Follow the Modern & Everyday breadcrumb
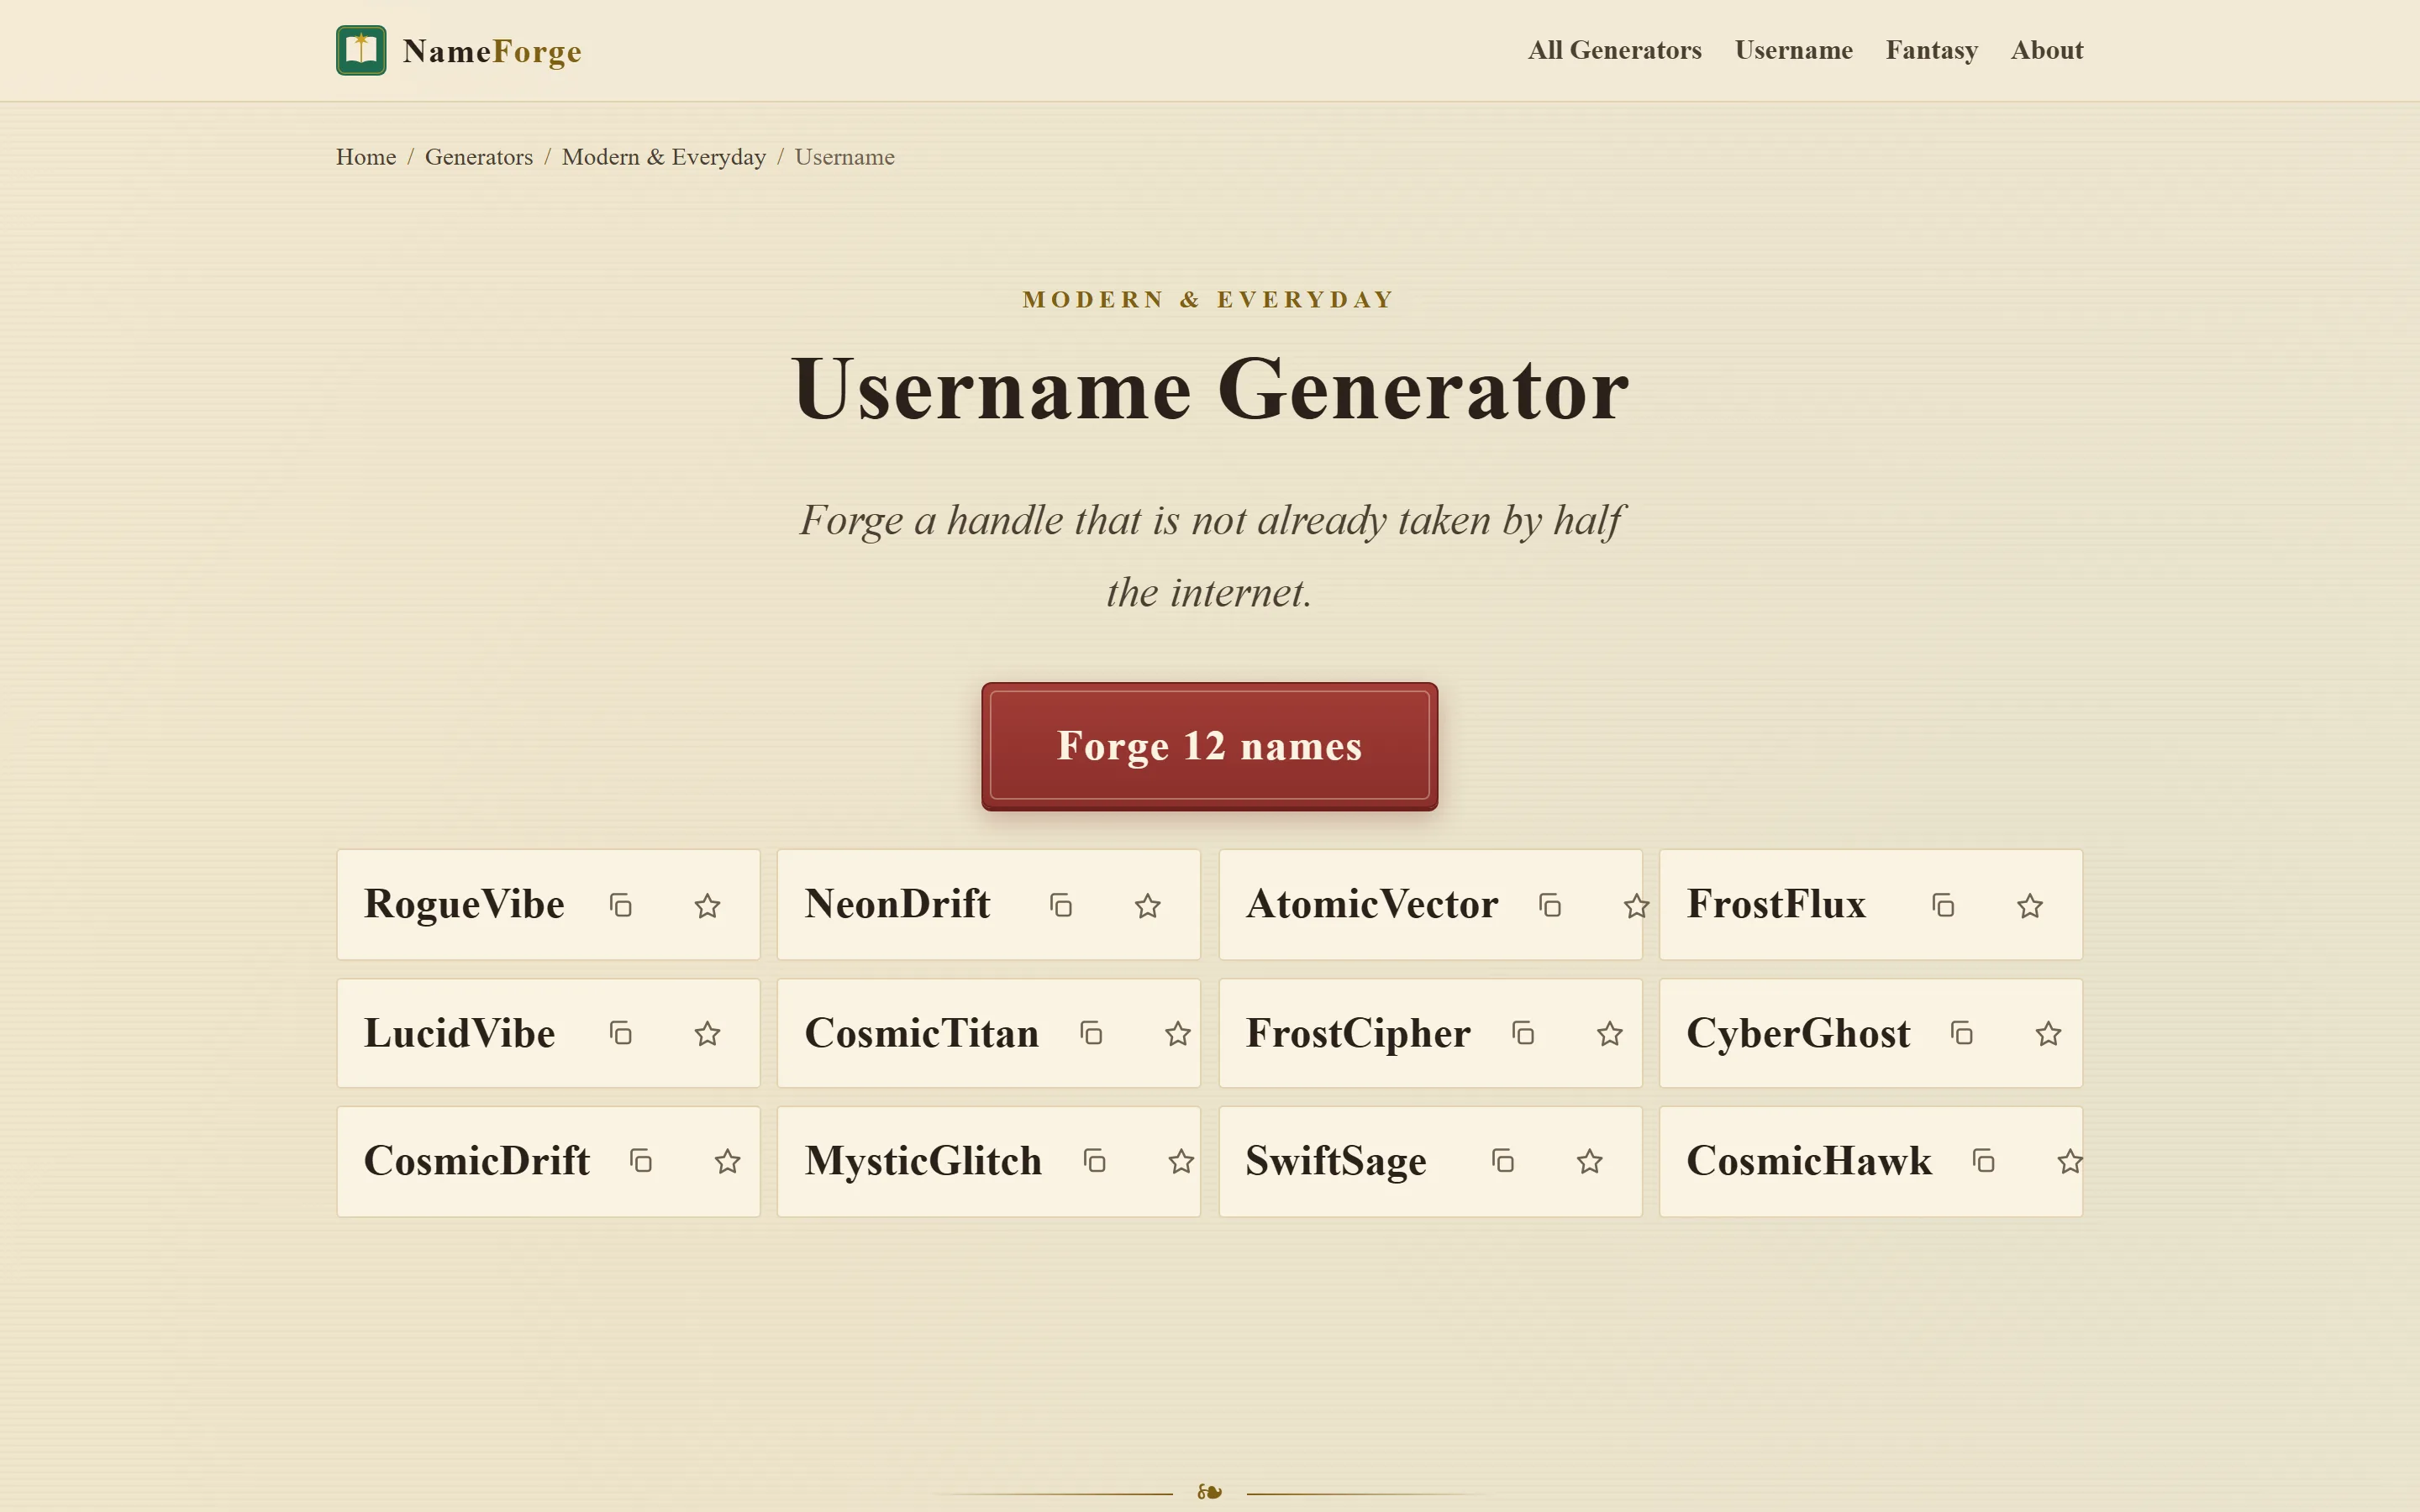The height and width of the screenshot is (1512, 2420). point(664,157)
